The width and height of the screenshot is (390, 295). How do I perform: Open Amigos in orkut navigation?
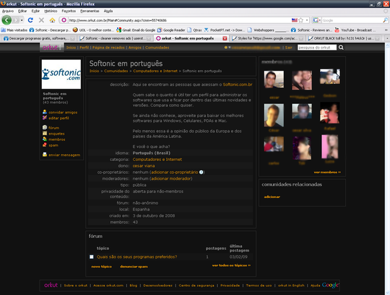click(x=135, y=48)
